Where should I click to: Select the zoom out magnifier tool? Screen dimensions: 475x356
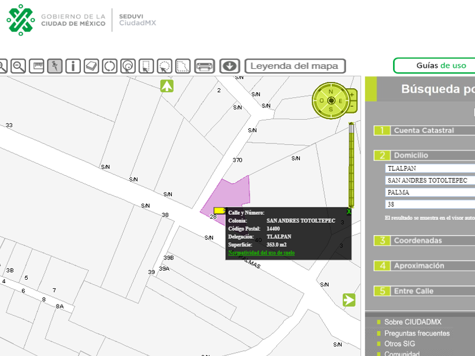pyautogui.click(x=19, y=66)
